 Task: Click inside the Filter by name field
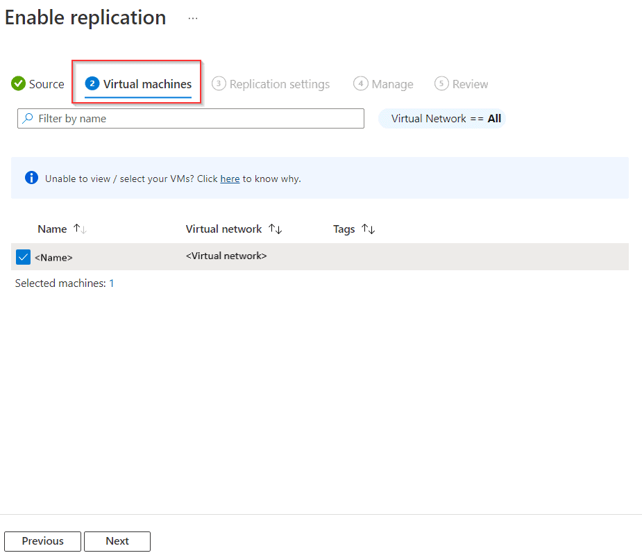[x=191, y=118]
